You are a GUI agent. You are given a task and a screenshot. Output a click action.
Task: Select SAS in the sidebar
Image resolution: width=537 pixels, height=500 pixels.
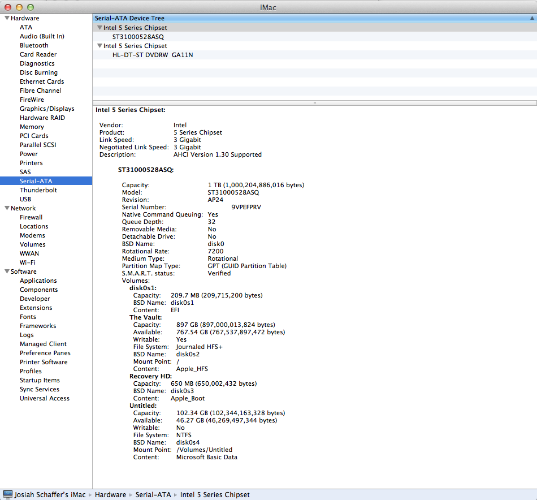tap(25, 172)
